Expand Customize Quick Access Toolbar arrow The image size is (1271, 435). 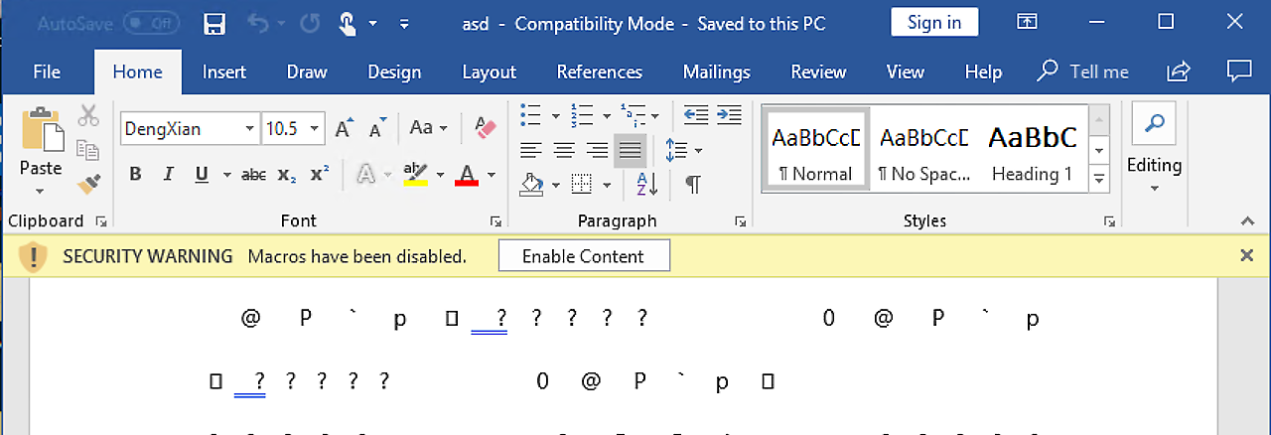click(x=403, y=23)
